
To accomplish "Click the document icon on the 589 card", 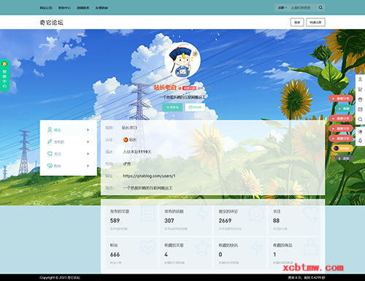I will 147,213.
